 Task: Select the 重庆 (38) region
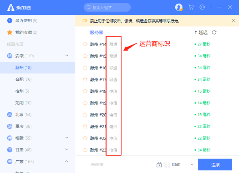click(38, 126)
